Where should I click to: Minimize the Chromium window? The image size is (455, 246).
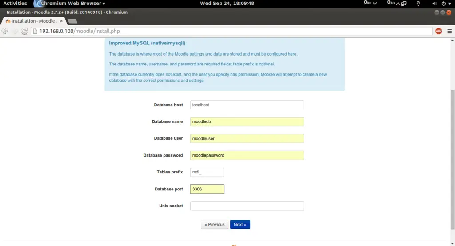(436, 12)
